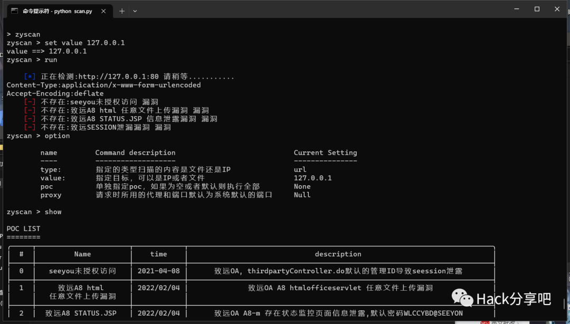570x324 pixels.
Task: Open the new-tab profile dropdown
Action: pyautogui.click(x=135, y=11)
